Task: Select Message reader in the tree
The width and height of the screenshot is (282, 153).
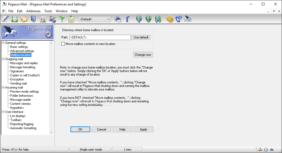Action: 21,99
